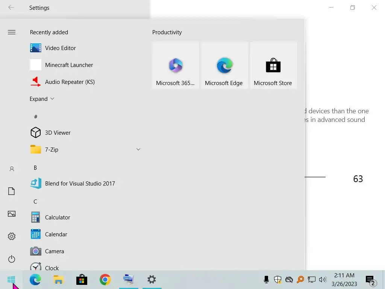Switch to Settings gear on the taskbar

pos(152,280)
